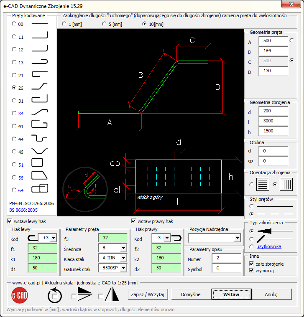Open the Średnica diameter dropdown
The image size is (304, 317).
123,248
